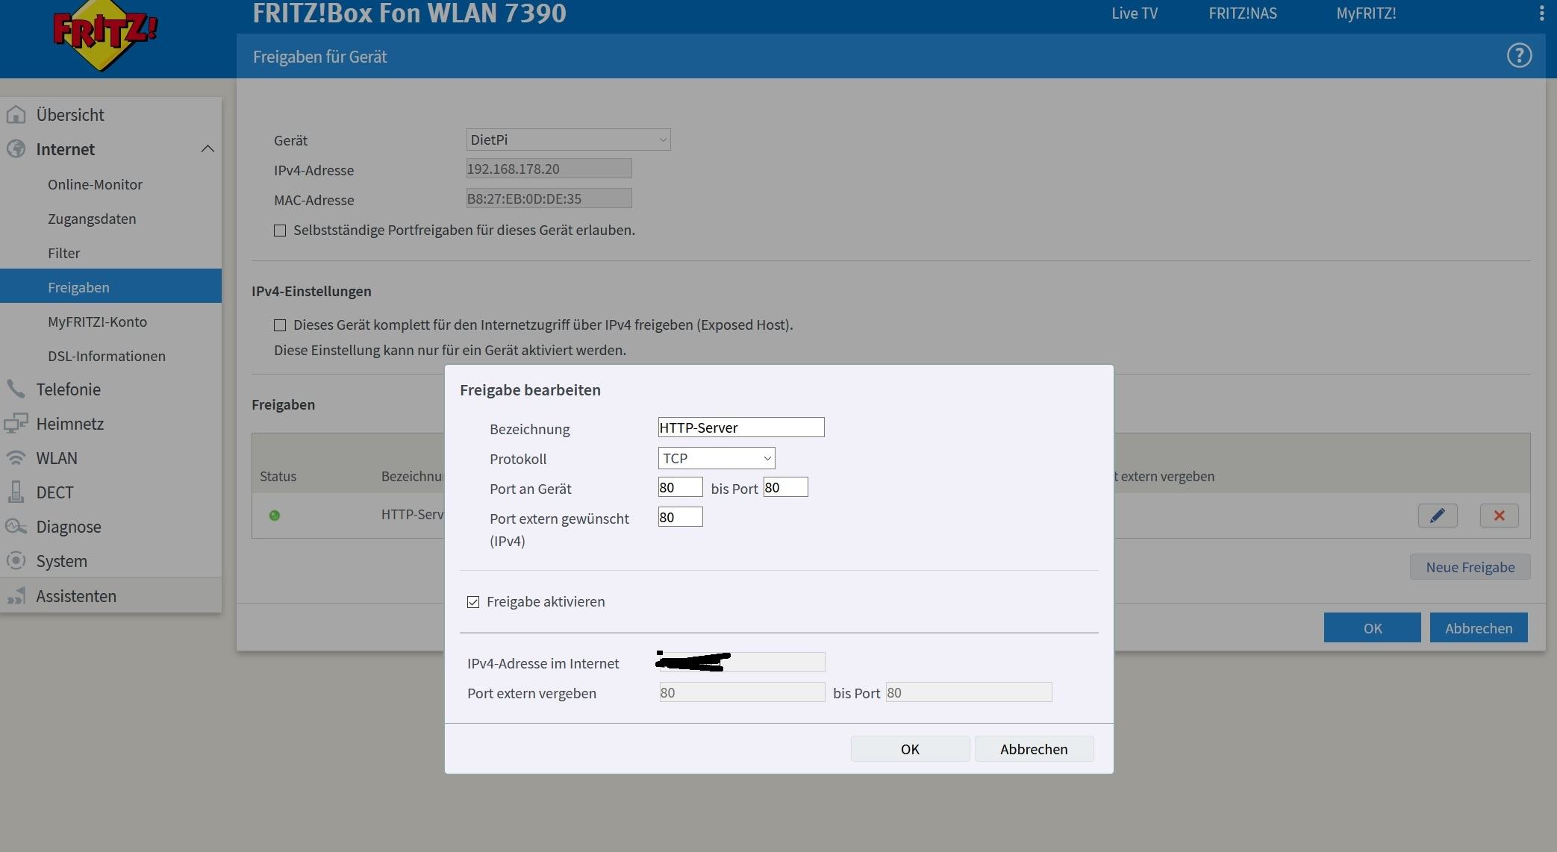The height and width of the screenshot is (852, 1557).
Task: Open the FRITZ!NAS top menu item
Action: tap(1242, 13)
